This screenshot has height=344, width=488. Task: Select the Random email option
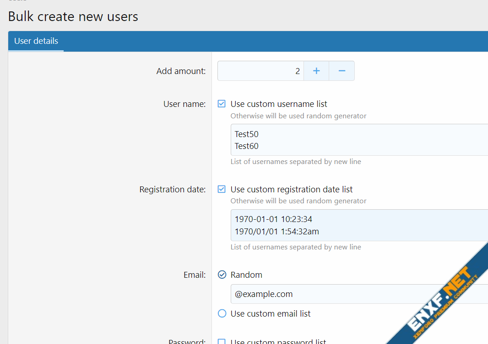pyautogui.click(x=222, y=275)
